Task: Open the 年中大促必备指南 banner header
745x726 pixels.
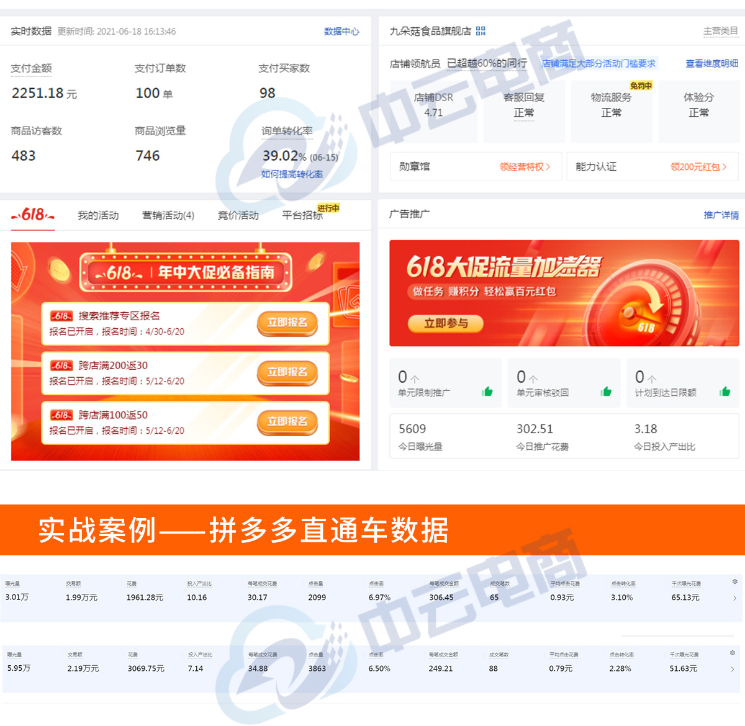Action: [186, 272]
